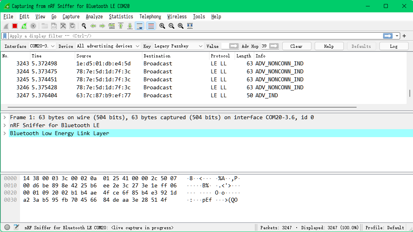
Task: Go to the last packet
Action: pyautogui.click(x=130, y=26)
